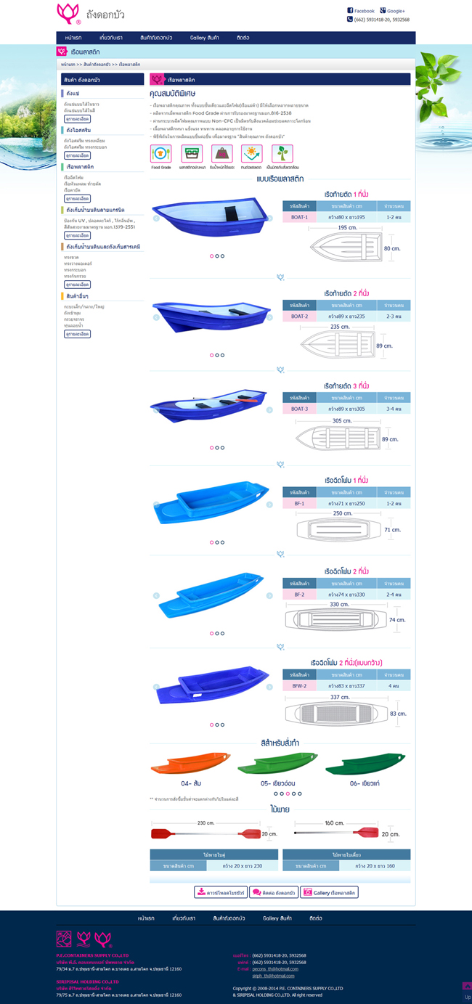Image resolution: width=472 pixels, height=1004 pixels.
Task: Click 'ดูรายละเอียด' button under ถังไอศครีม
Action: point(77,155)
